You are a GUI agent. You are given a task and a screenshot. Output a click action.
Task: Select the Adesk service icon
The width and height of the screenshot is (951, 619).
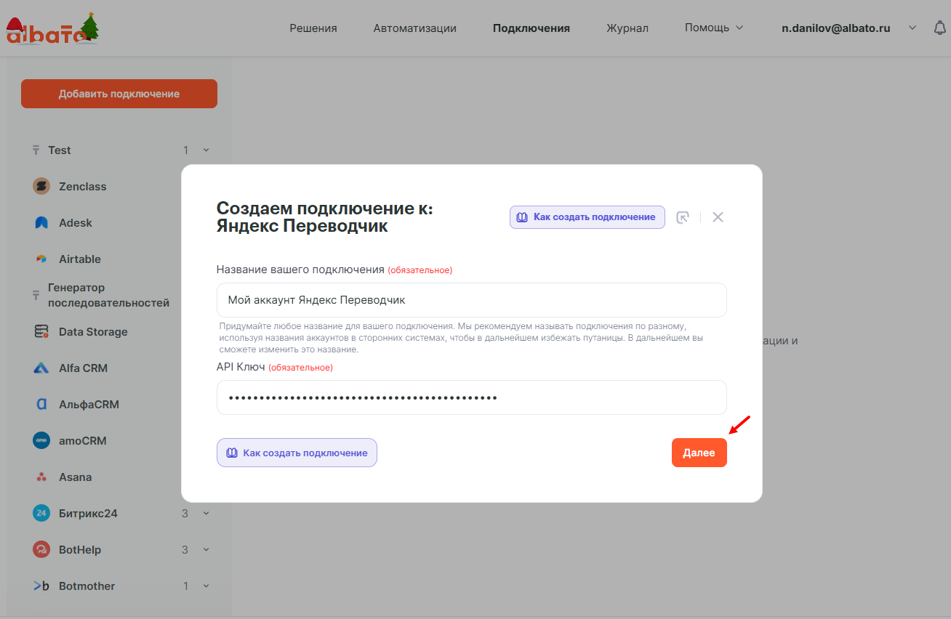[x=41, y=223]
